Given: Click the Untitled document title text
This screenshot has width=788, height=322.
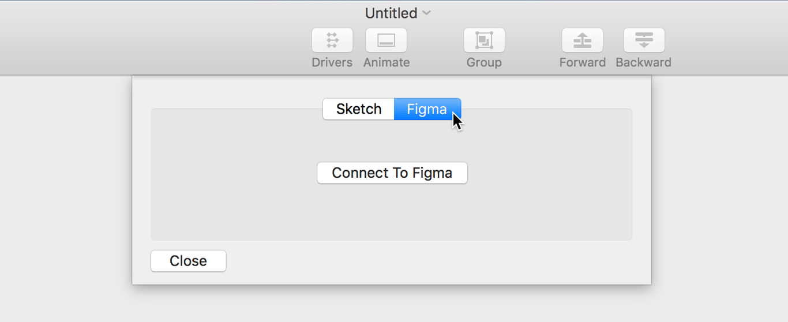Looking at the screenshot, I should 391,13.
